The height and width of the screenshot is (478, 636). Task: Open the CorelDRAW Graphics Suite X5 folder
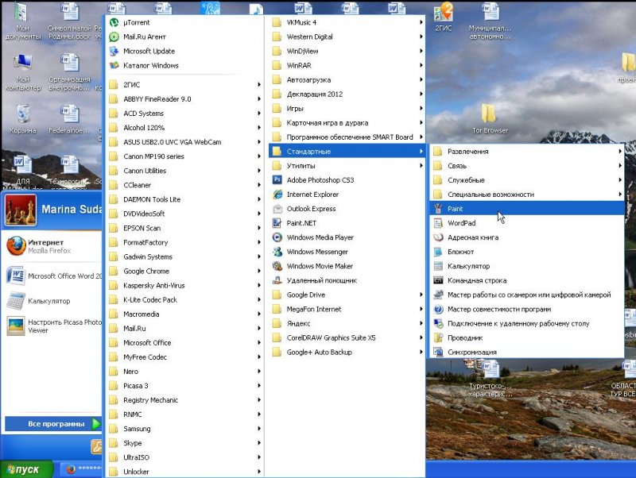(x=347, y=337)
